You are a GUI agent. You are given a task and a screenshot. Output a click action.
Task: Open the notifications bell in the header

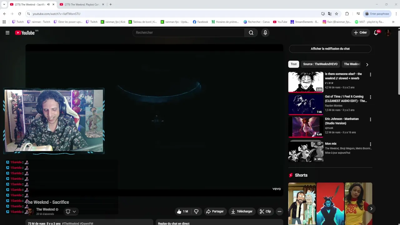click(376, 32)
